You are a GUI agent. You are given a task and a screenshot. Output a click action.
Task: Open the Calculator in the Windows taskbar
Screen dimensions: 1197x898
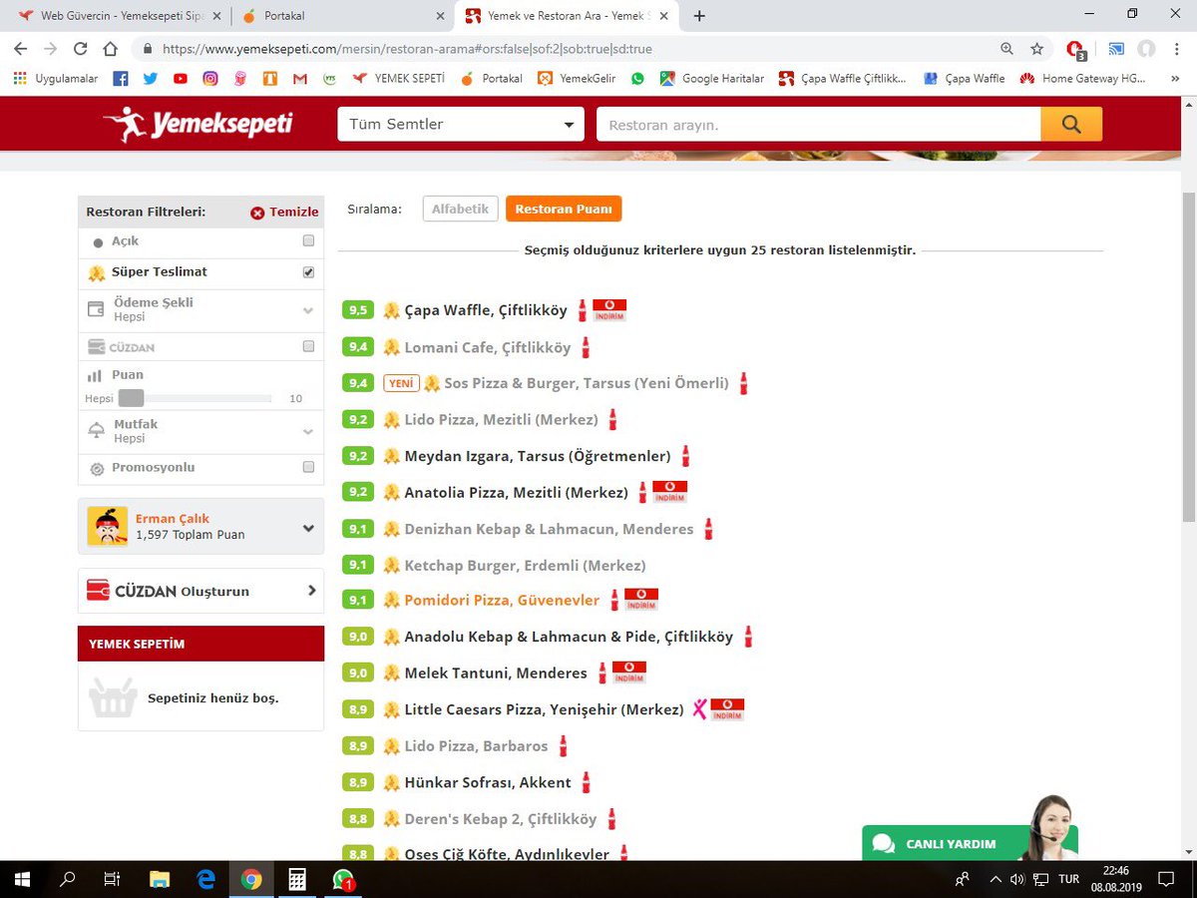click(296, 879)
